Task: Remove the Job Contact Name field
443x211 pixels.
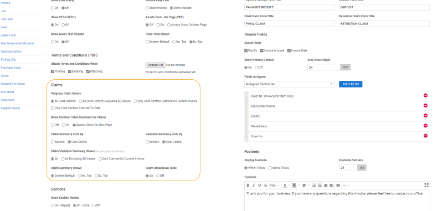Action: pyautogui.click(x=425, y=106)
